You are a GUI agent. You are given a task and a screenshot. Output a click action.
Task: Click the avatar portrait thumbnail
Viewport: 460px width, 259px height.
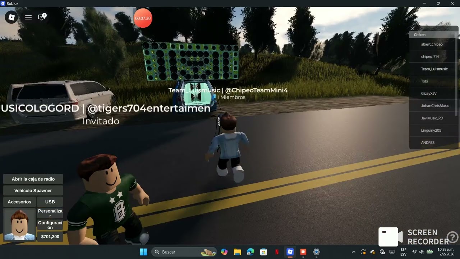[x=19, y=224]
